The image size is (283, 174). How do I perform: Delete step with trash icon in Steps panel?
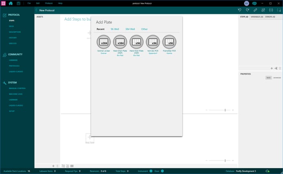pyautogui.click(x=280, y=68)
